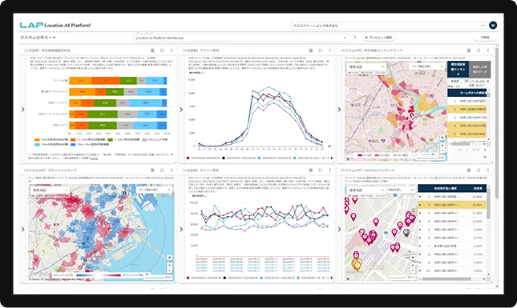
Task: Maximize the visitor distance ratio bar chart widget
Action: pos(162,50)
